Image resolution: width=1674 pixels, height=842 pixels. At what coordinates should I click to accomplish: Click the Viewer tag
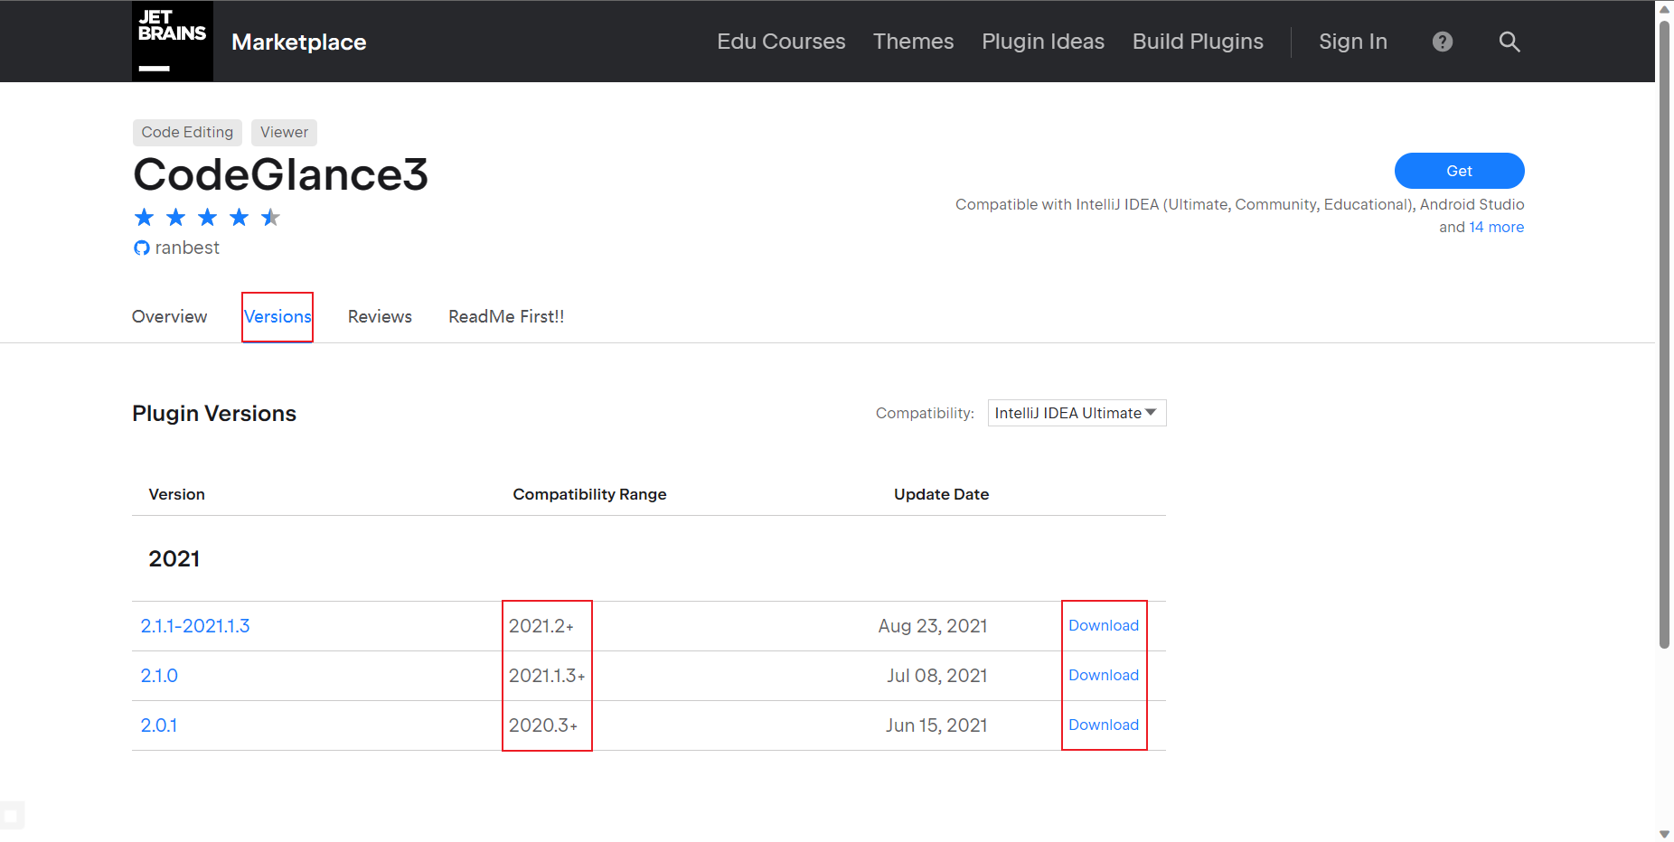click(x=284, y=132)
